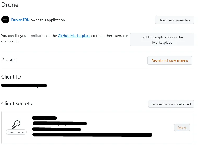Click the key icon for client secret

click(x=16, y=124)
